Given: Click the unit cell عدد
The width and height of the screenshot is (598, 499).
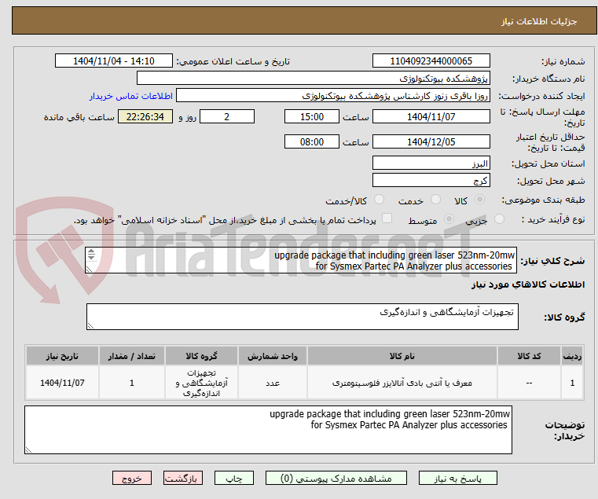Looking at the screenshot, I should point(273,383).
